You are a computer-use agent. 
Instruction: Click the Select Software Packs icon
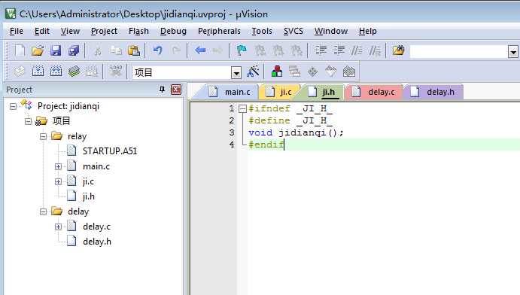point(330,71)
